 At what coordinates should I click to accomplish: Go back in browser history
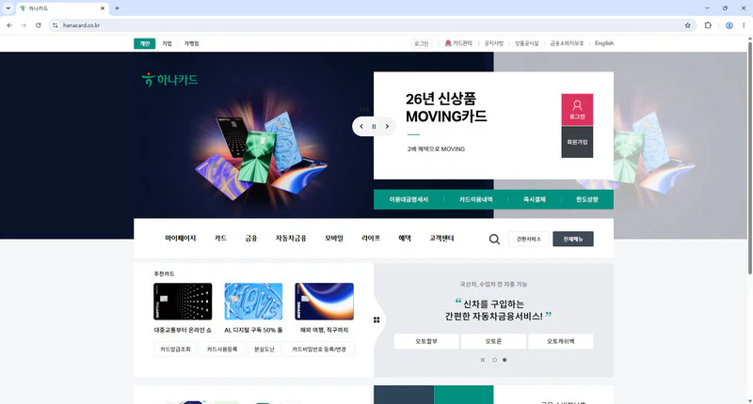point(9,25)
